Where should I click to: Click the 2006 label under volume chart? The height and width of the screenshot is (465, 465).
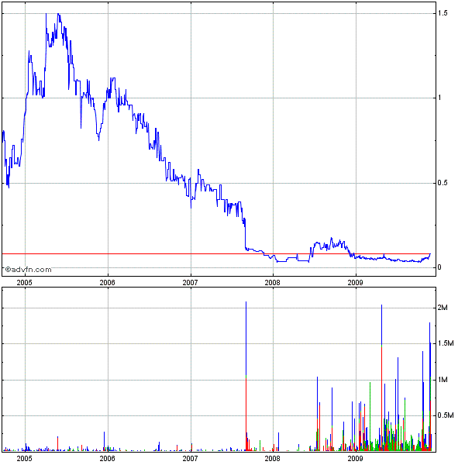pos(108,459)
